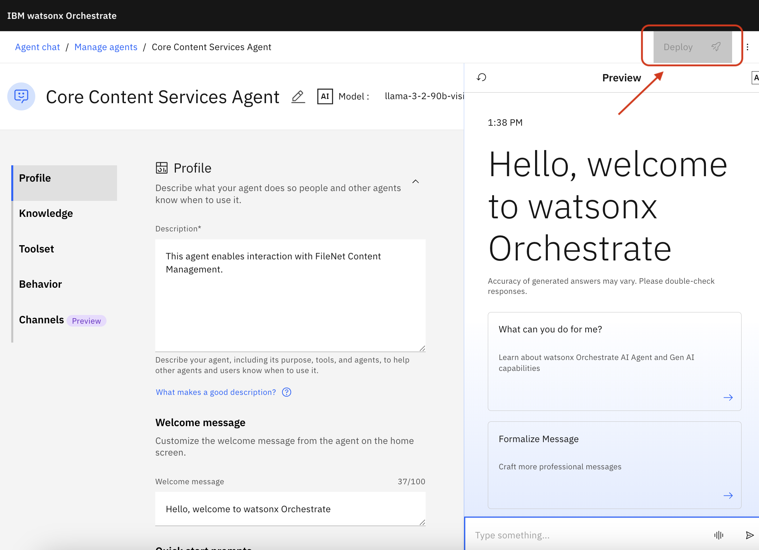This screenshot has width=759, height=550.
Task: Reset the preview chat with refresh icon
Action: click(x=481, y=77)
